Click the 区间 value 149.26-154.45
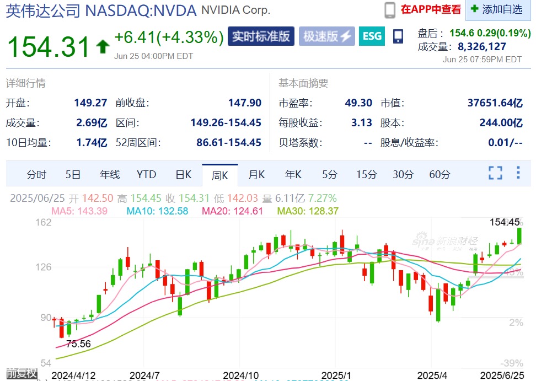This screenshot has height=381, width=536. [226, 122]
